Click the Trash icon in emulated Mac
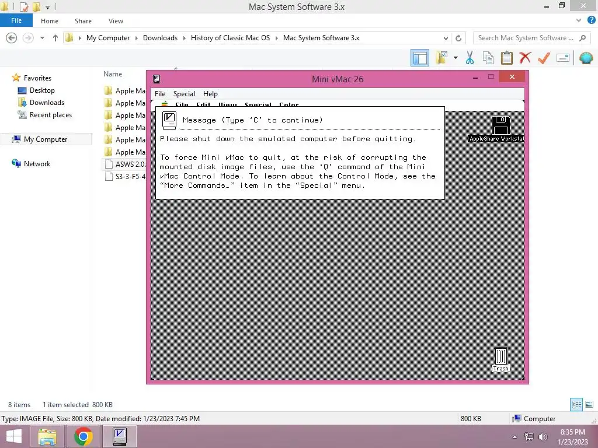The width and height of the screenshot is (598, 448). click(x=500, y=356)
